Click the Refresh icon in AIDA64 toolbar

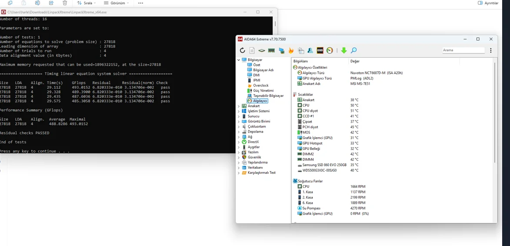[243, 50]
